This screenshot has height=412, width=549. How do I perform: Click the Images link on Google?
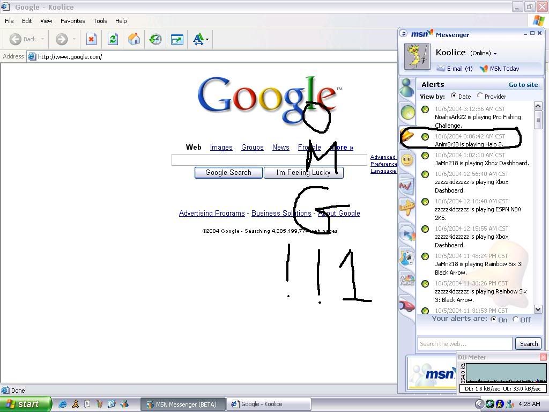(221, 148)
